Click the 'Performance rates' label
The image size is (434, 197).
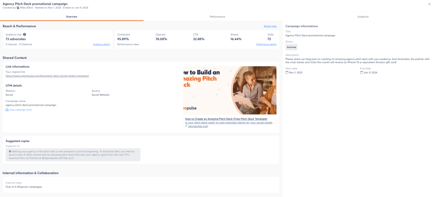128,44
